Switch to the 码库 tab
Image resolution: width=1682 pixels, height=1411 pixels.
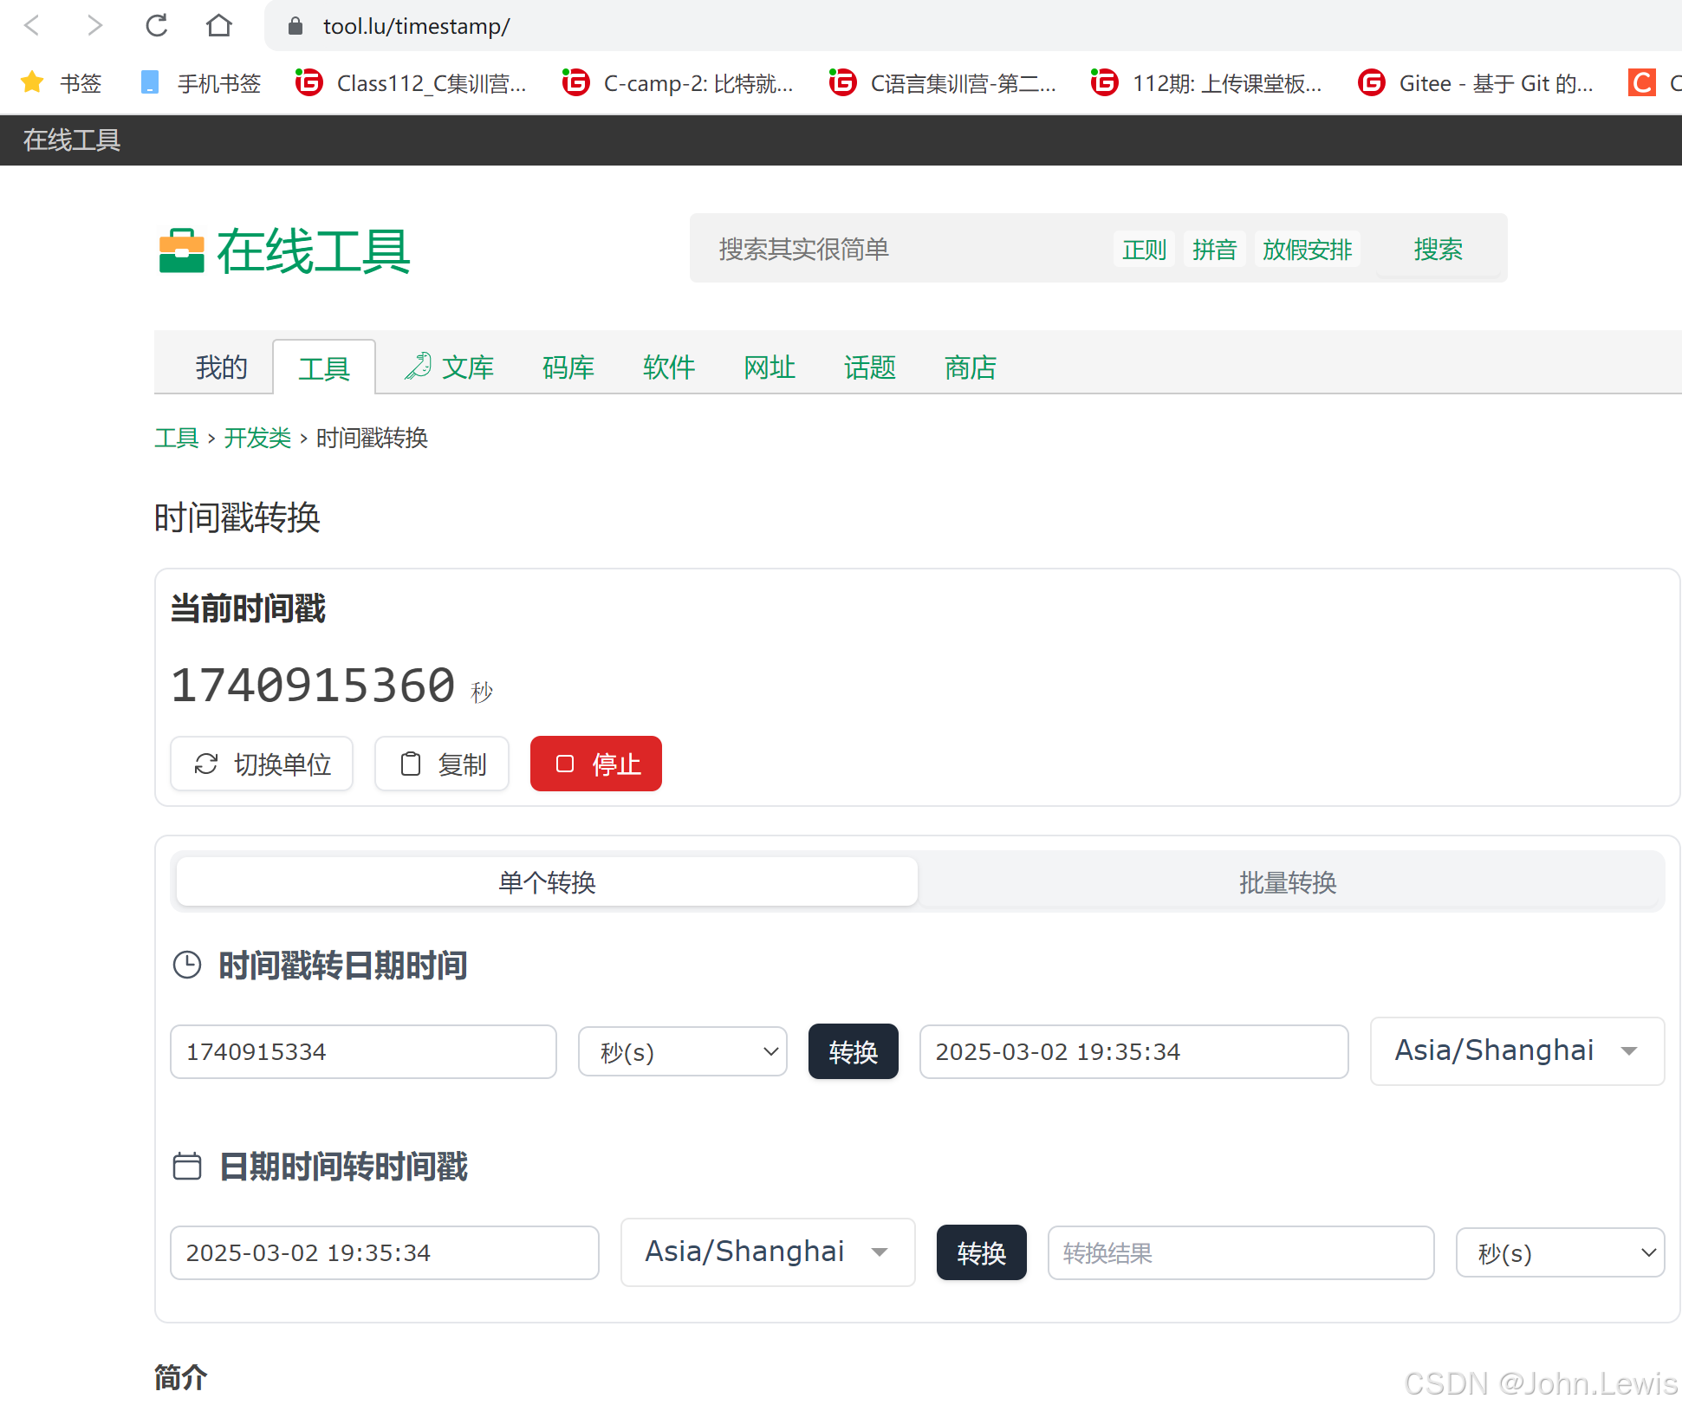tap(568, 367)
